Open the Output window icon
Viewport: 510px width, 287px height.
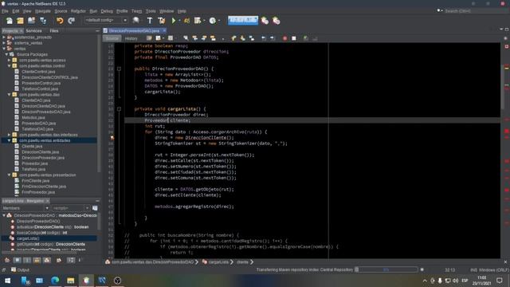coord(14,269)
